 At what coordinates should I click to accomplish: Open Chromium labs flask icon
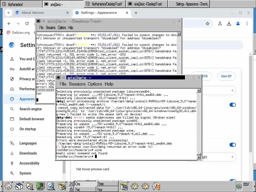(x=220, y=23)
